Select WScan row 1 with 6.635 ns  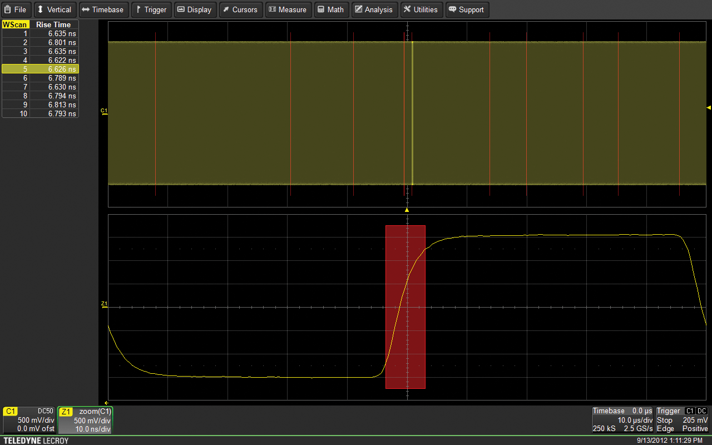[x=40, y=33]
